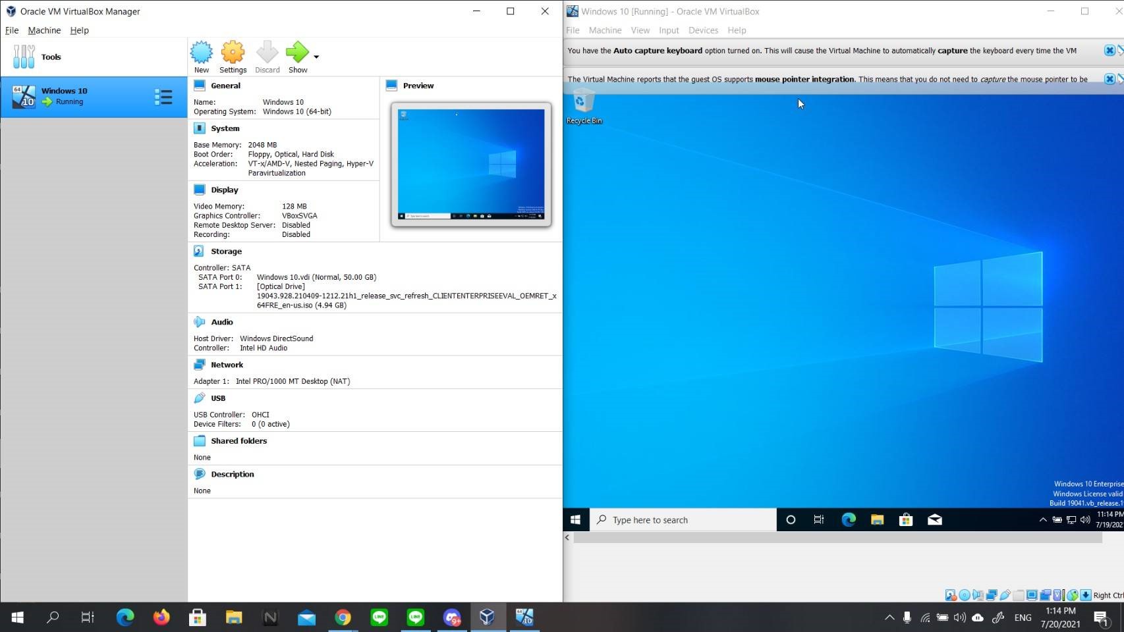Click the guest Cortana circle icon
The image size is (1124, 632).
(x=791, y=520)
